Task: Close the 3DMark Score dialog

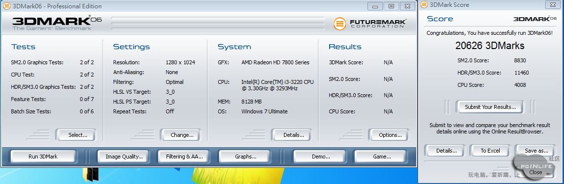Action: tap(535, 172)
